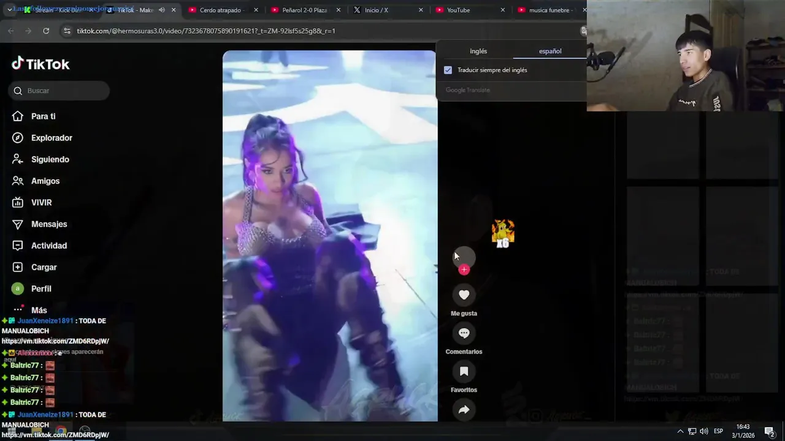Viewport: 785px width, 441px height.
Task: Save video with Favoritos bookmark icon
Action: [x=464, y=371]
